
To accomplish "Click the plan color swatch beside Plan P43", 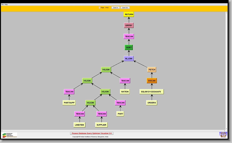I will coord(99,8).
